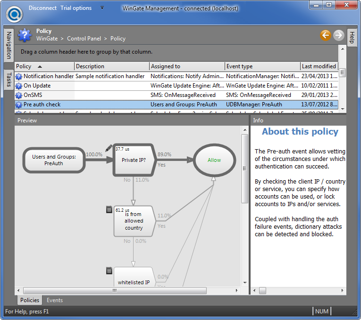
Task: Click the WinGate round logo button
Action: (15, 13)
